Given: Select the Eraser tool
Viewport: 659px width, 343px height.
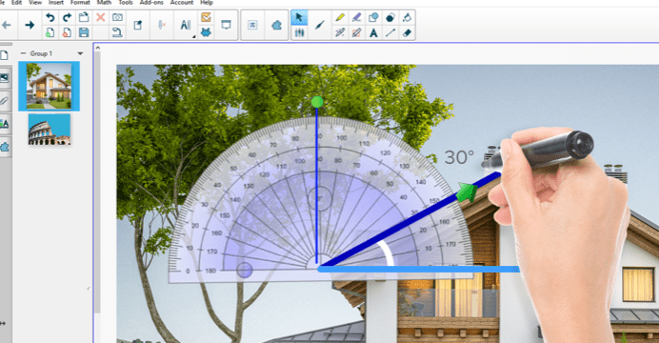Looking at the screenshot, I should point(407,32).
